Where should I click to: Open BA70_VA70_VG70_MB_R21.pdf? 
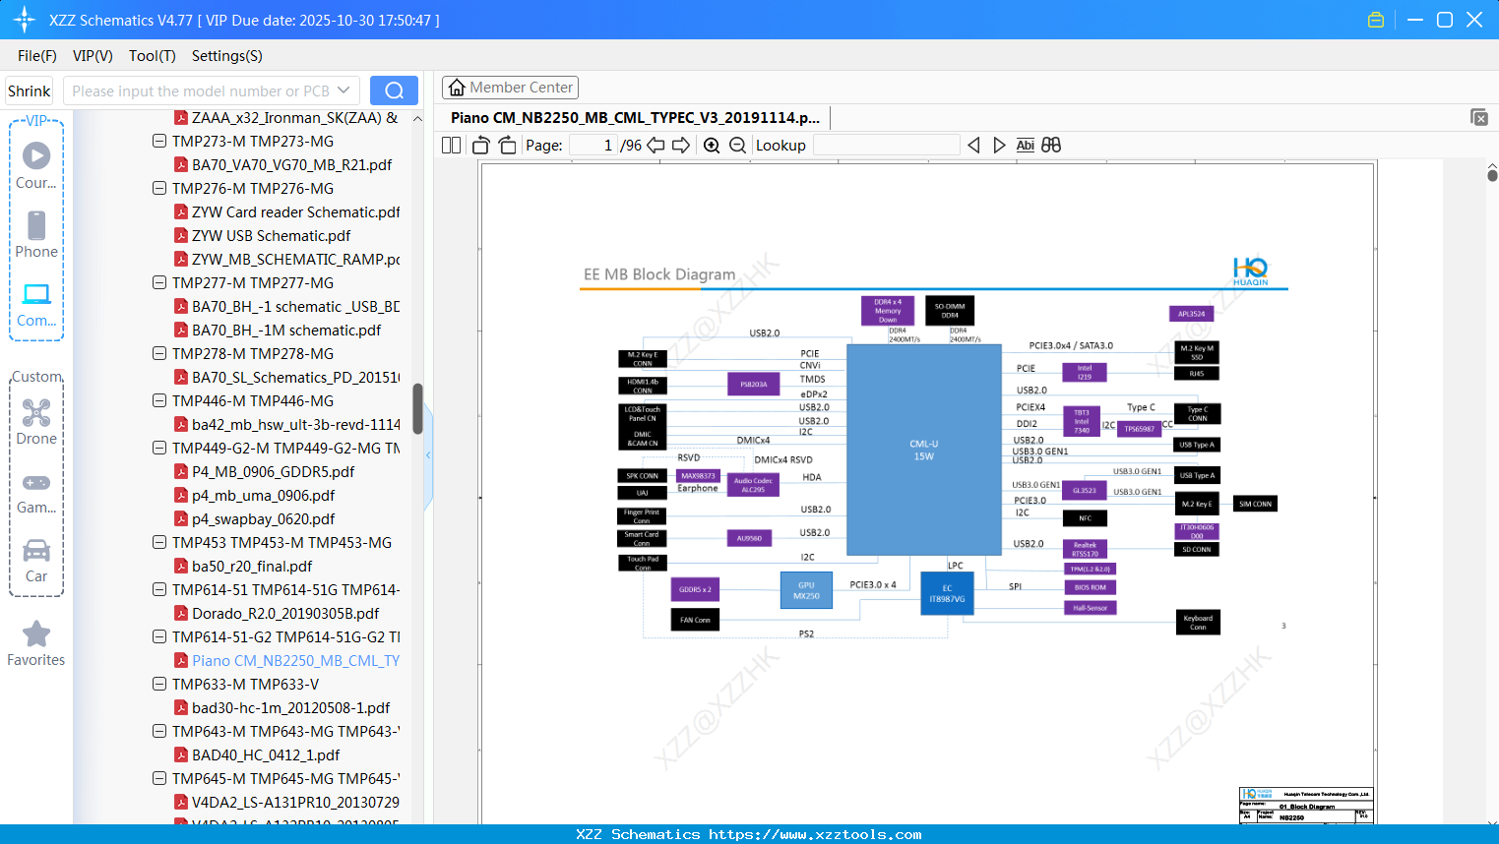pyautogui.click(x=291, y=165)
